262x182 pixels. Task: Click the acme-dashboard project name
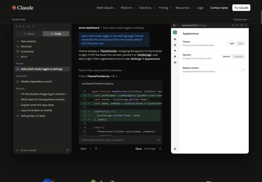[89, 28]
